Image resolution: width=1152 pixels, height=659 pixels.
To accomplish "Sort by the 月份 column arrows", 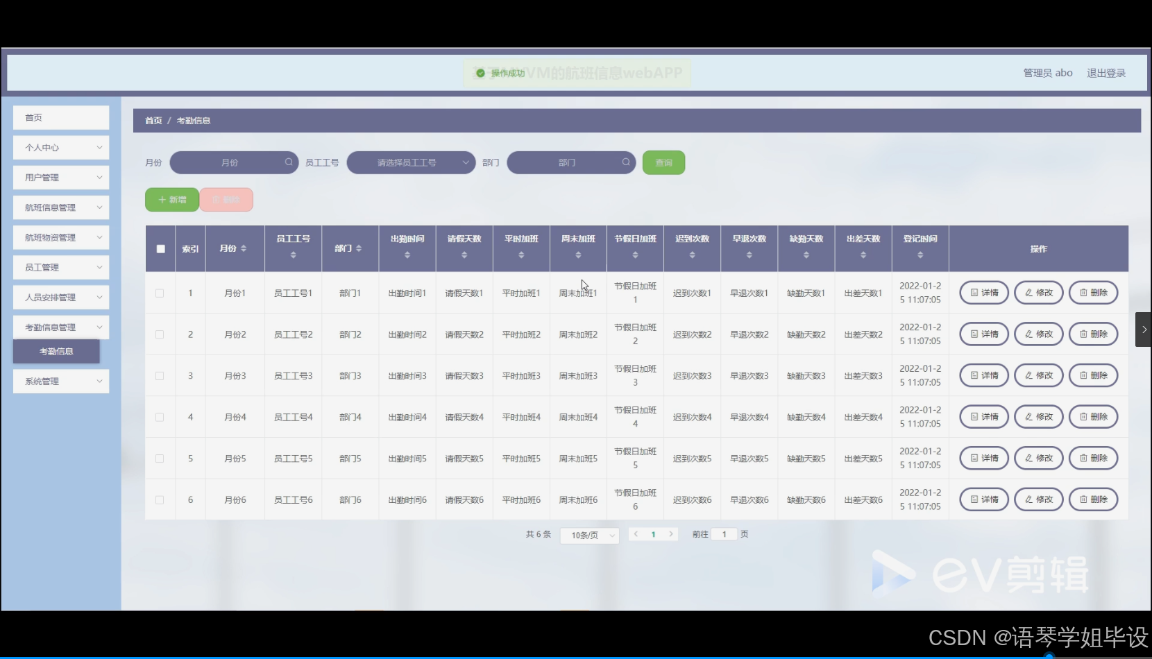I will 244,248.
